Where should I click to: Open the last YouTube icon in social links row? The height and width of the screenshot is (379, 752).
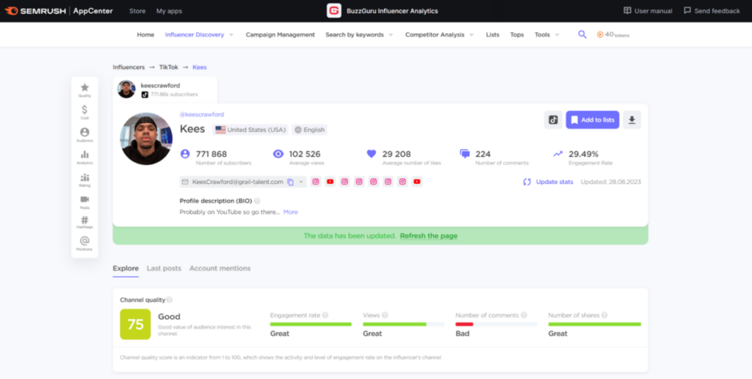pos(417,182)
